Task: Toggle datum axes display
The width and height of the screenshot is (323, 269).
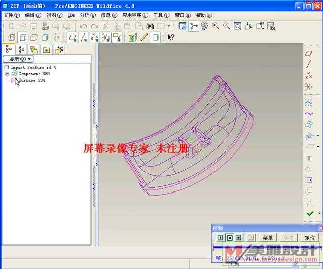Action: click(x=84, y=37)
